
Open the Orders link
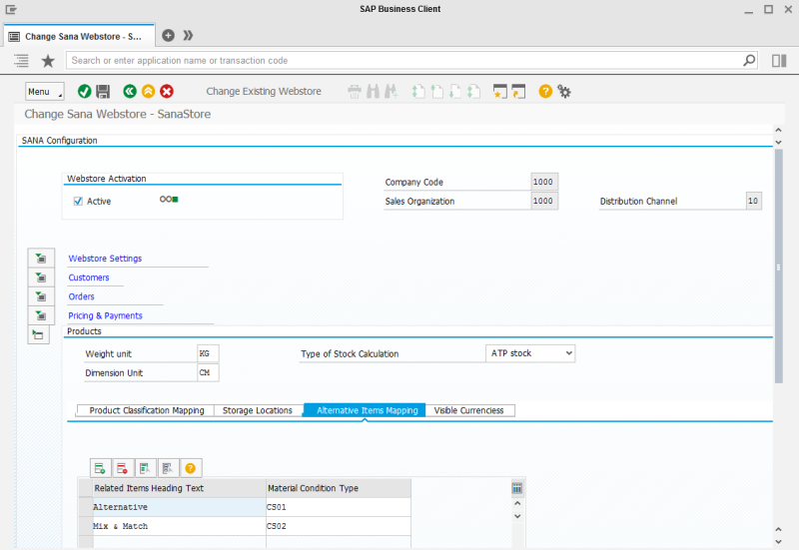pos(82,296)
